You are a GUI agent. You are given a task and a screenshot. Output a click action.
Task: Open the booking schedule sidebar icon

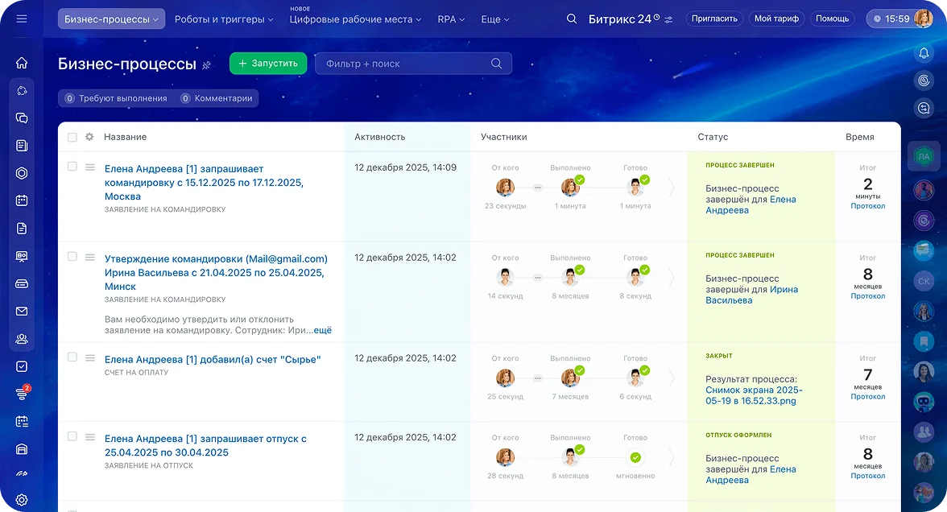pyautogui.click(x=22, y=422)
